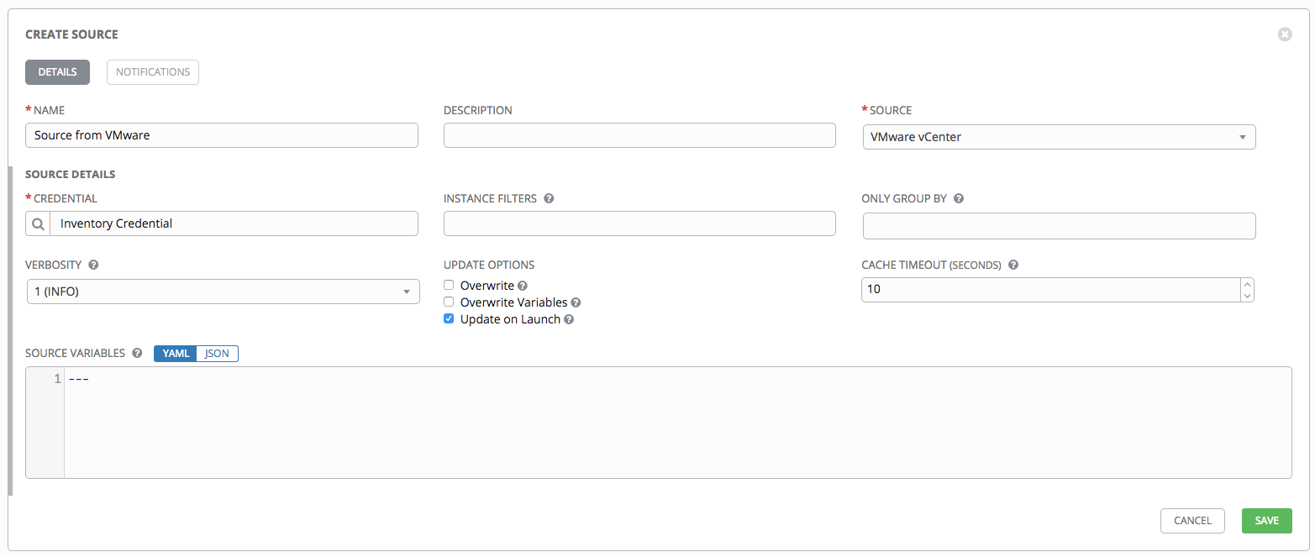Screen dimensions: 1315x557
Task: Show help for Instance Filters
Action: tap(549, 199)
